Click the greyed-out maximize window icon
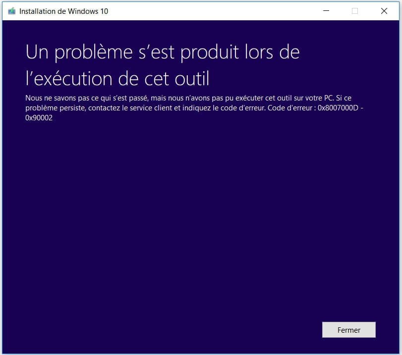Viewport: 402px width, 355px height. (x=355, y=11)
